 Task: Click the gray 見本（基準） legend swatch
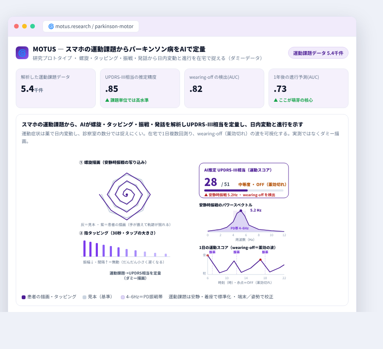[85, 297]
